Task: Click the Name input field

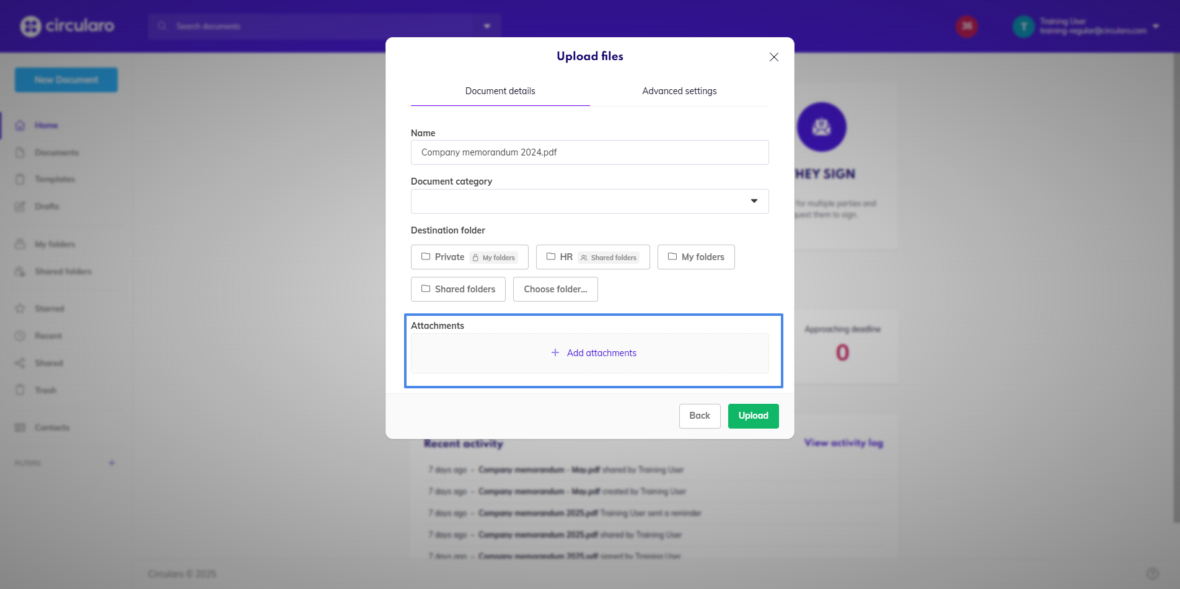Action: pyautogui.click(x=589, y=152)
